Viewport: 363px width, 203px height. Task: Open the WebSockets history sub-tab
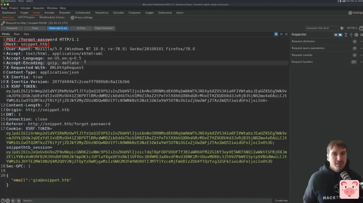52,18
